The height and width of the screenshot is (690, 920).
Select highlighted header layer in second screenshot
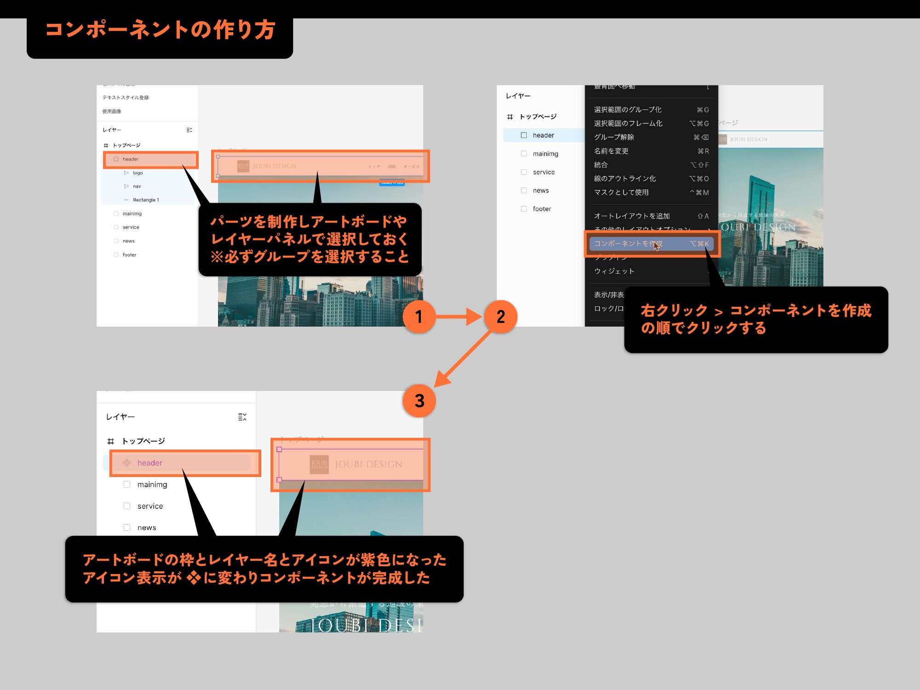tap(544, 135)
